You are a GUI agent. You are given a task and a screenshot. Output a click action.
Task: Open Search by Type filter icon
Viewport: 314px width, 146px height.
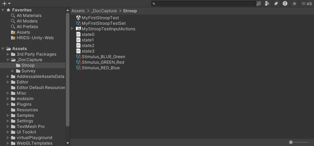click(x=267, y=4)
